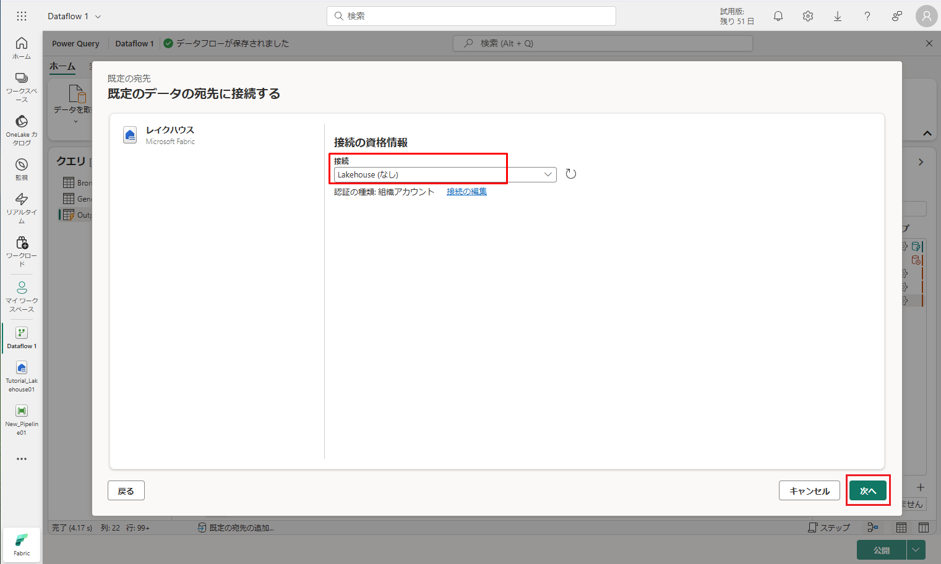Open the help question mark icon
Image resolution: width=941 pixels, height=564 pixels.
867,17
